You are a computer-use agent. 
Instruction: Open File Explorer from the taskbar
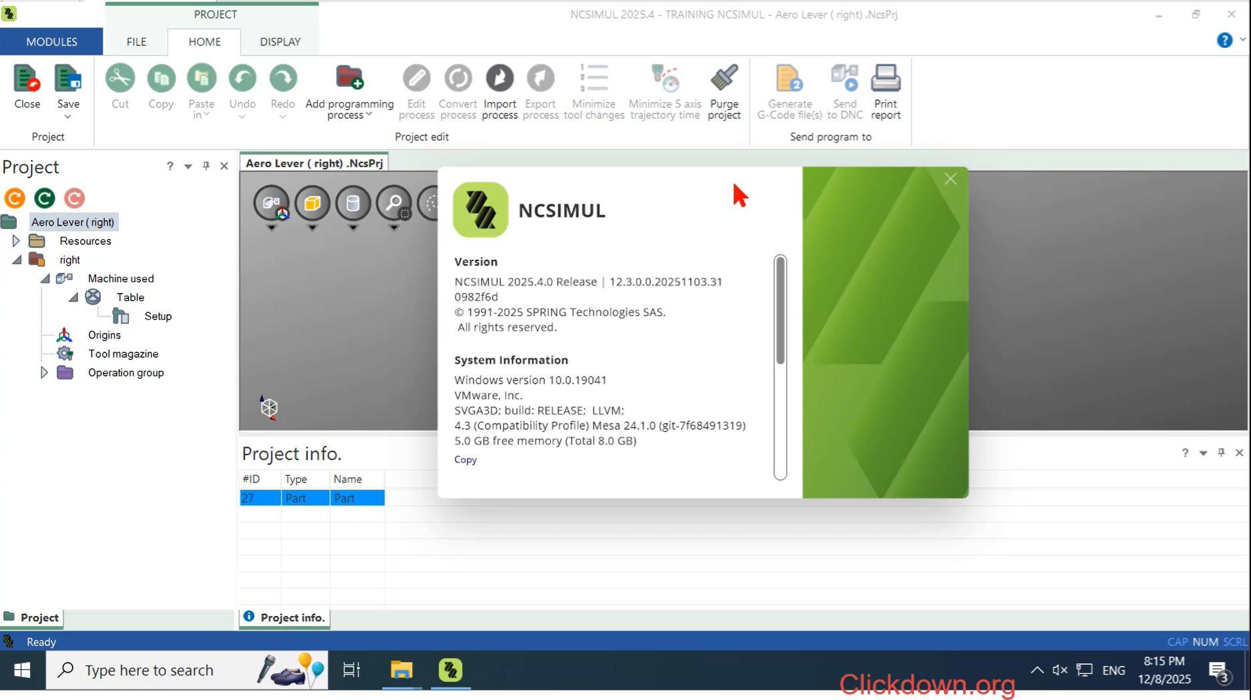pyautogui.click(x=401, y=670)
